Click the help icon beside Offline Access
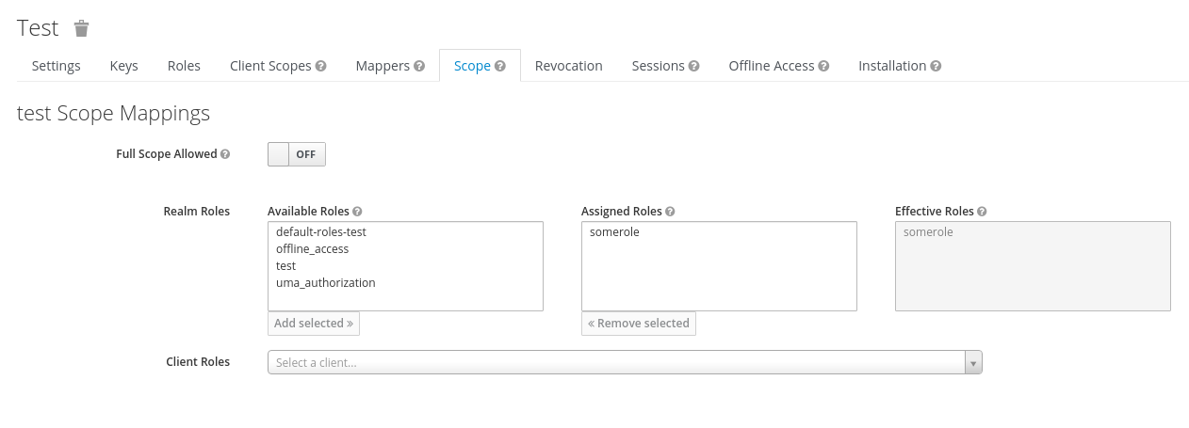The width and height of the screenshot is (1189, 428). click(823, 67)
